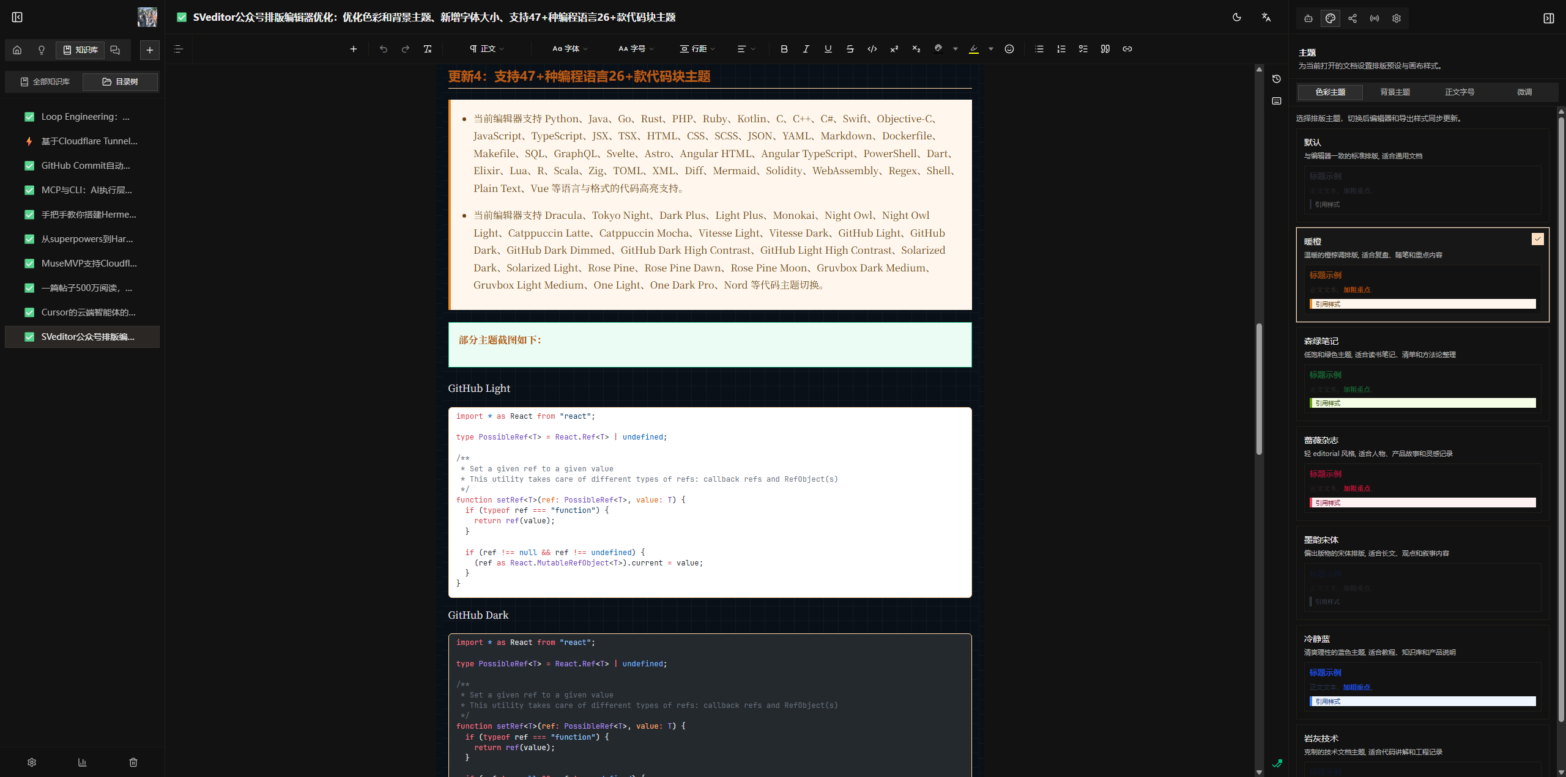Toggle checkbox for GitHub Commit document
The width and height of the screenshot is (1566, 777).
pyautogui.click(x=29, y=166)
